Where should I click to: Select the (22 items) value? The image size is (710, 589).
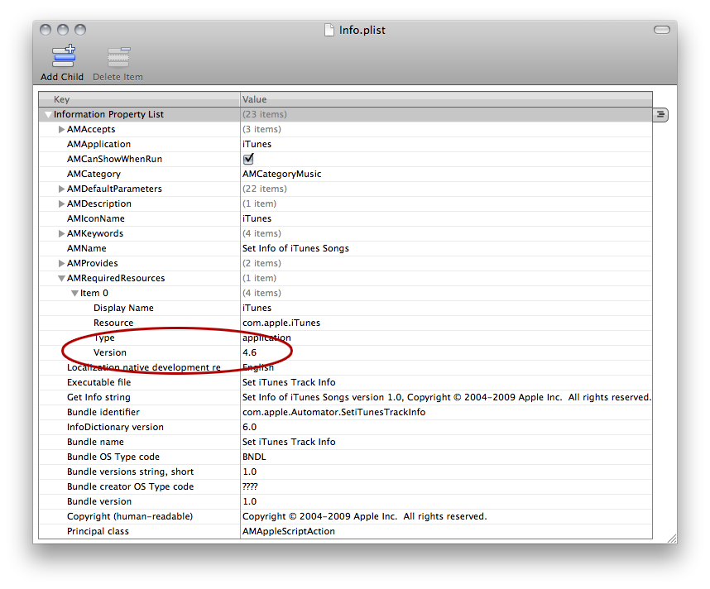pos(265,189)
